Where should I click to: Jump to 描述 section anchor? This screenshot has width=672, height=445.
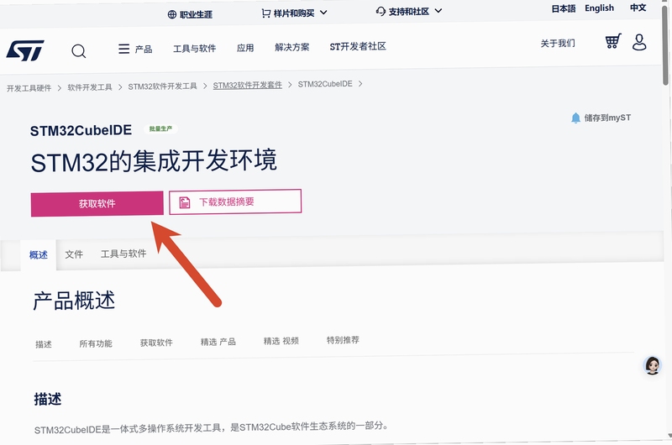44,344
